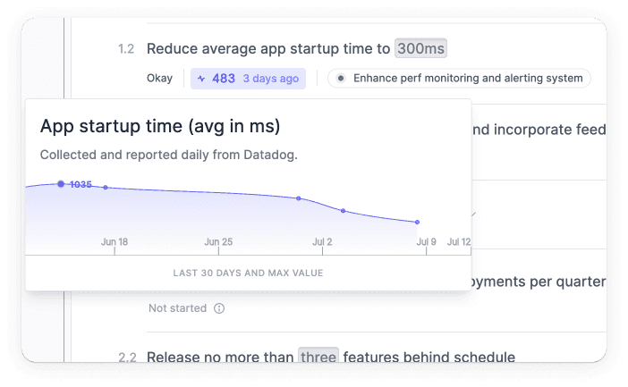The height and width of the screenshot is (387, 628).
Task: Click the App startup time chart title
Action: click(160, 126)
